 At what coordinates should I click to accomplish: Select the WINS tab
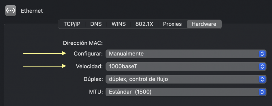click(x=119, y=24)
